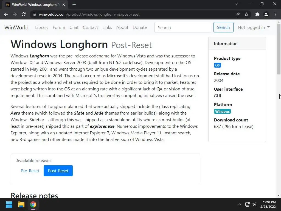Click the page vertical scrollbar thumb
The width and height of the screenshot is (281, 211).
click(279, 49)
